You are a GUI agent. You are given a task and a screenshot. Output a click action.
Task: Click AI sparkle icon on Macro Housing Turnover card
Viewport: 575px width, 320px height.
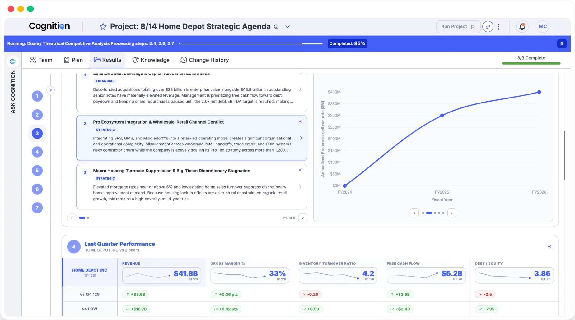click(x=301, y=170)
